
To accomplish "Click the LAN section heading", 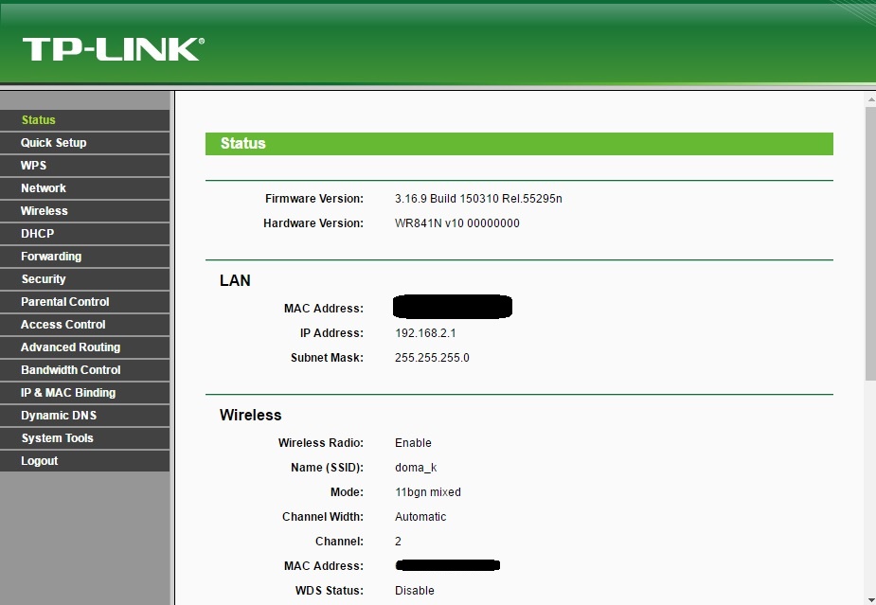I will [x=235, y=280].
